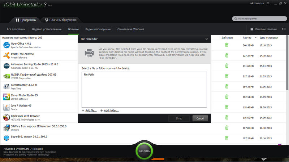This screenshot has height=162, width=289.
Task: Select the OpenOffice program icon
Action: pos(7,45)
